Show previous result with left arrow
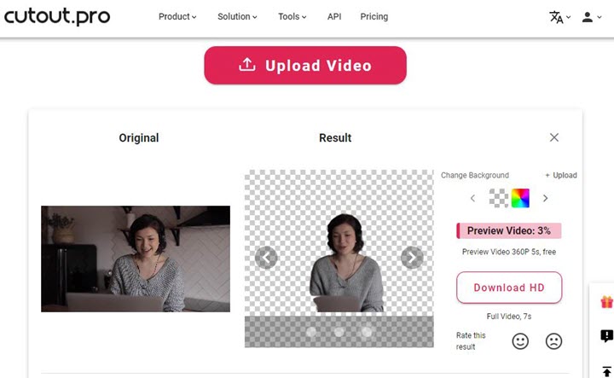The width and height of the screenshot is (614, 378). [266, 258]
